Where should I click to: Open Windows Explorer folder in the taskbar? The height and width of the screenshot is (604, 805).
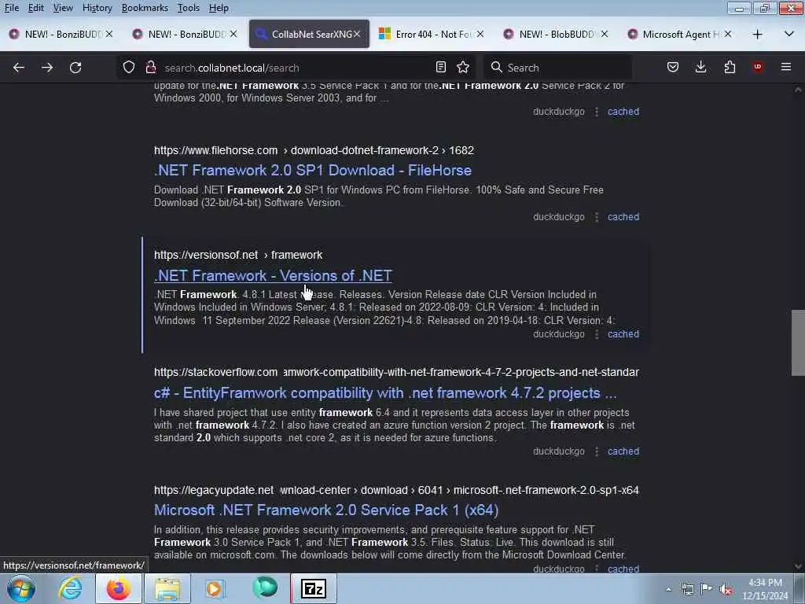pos(167,588)
